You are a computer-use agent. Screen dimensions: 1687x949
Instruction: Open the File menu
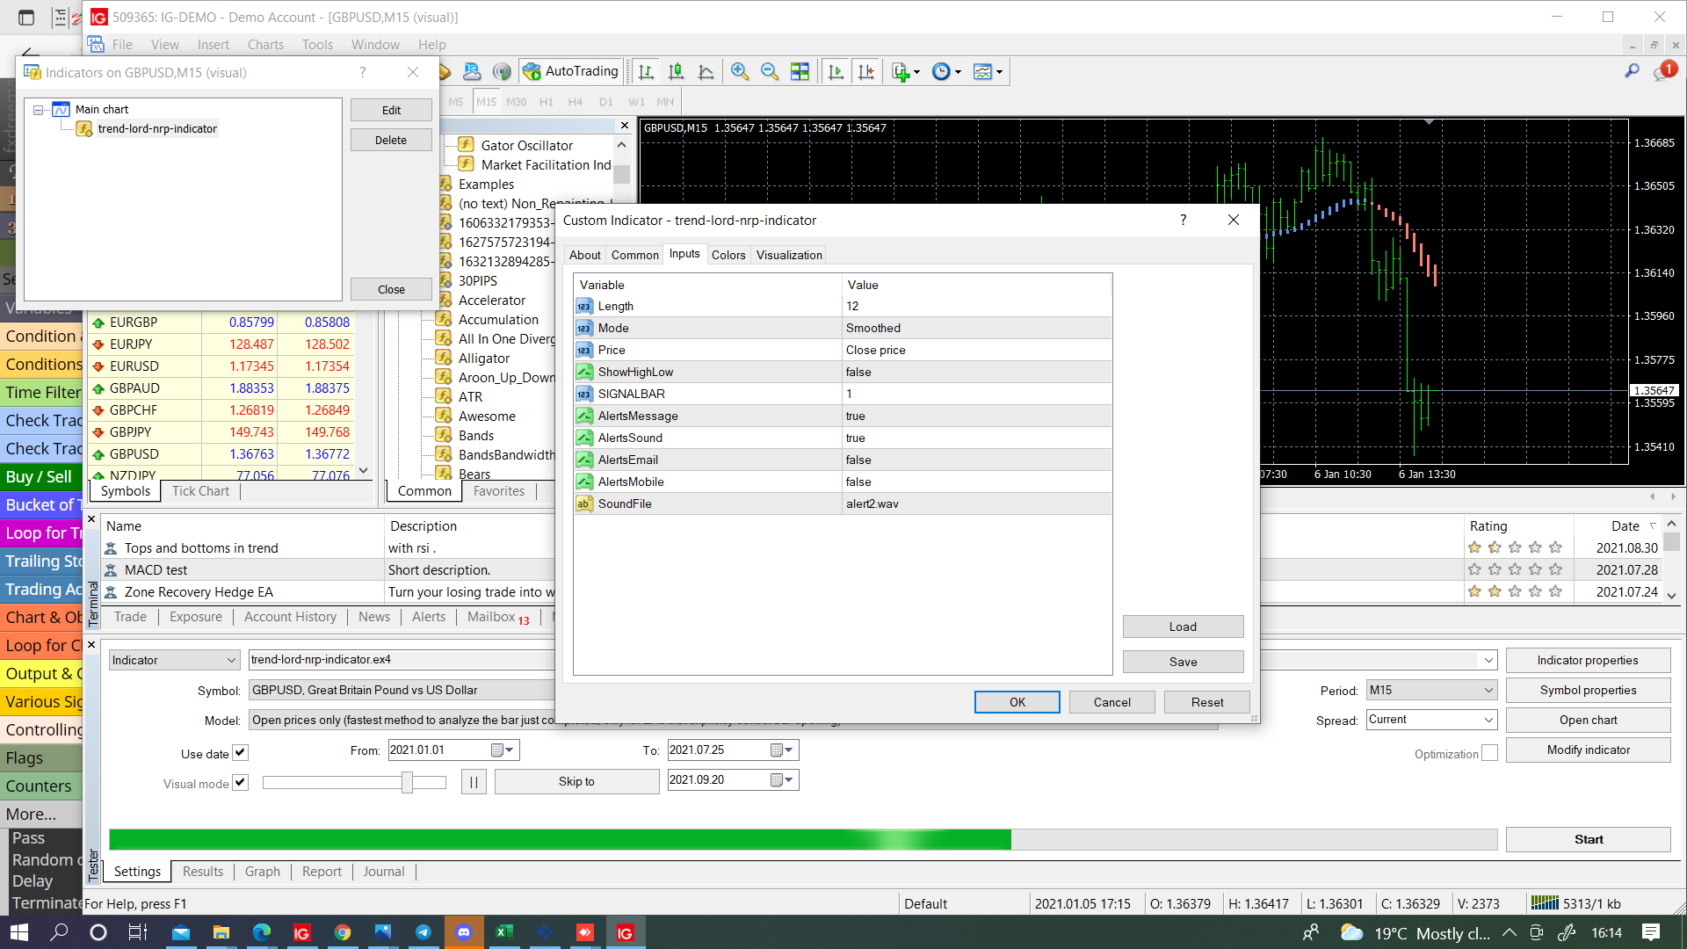click(x=122, y=45)
